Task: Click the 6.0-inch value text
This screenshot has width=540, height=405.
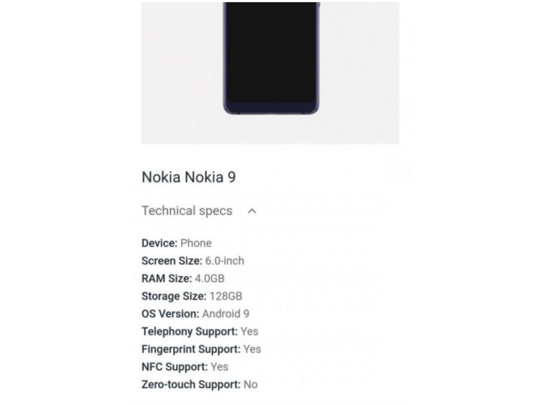Action: tap(224, 261)
